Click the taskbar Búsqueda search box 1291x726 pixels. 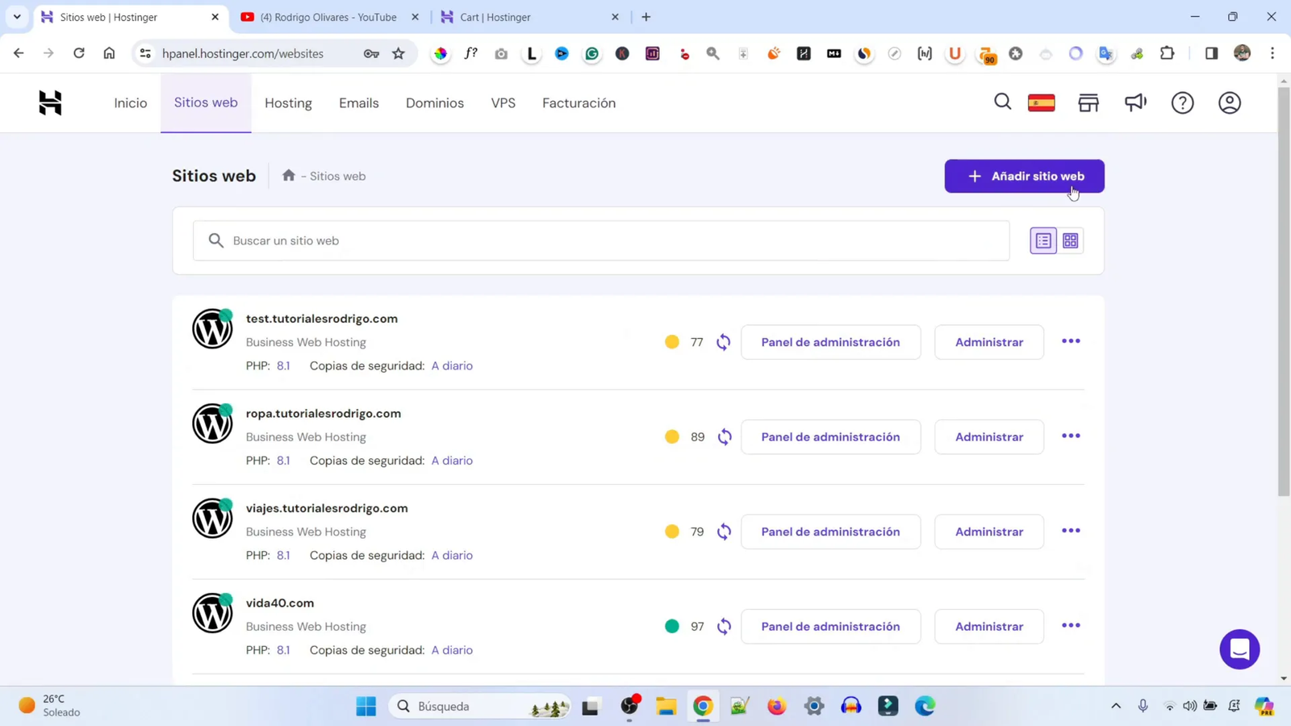tap(481, 707)
